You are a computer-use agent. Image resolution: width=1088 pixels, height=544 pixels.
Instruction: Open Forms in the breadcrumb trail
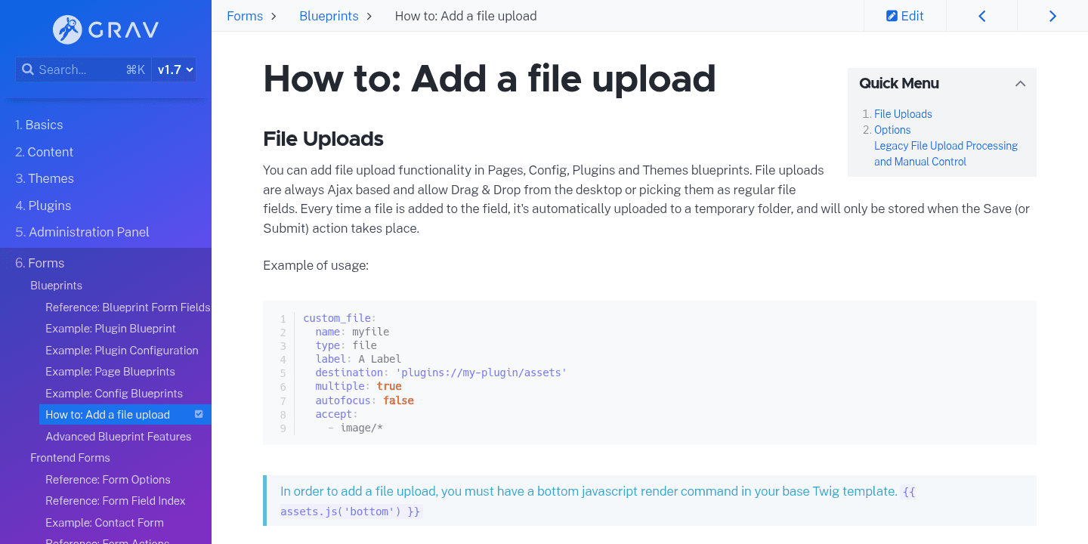[244, 15]
